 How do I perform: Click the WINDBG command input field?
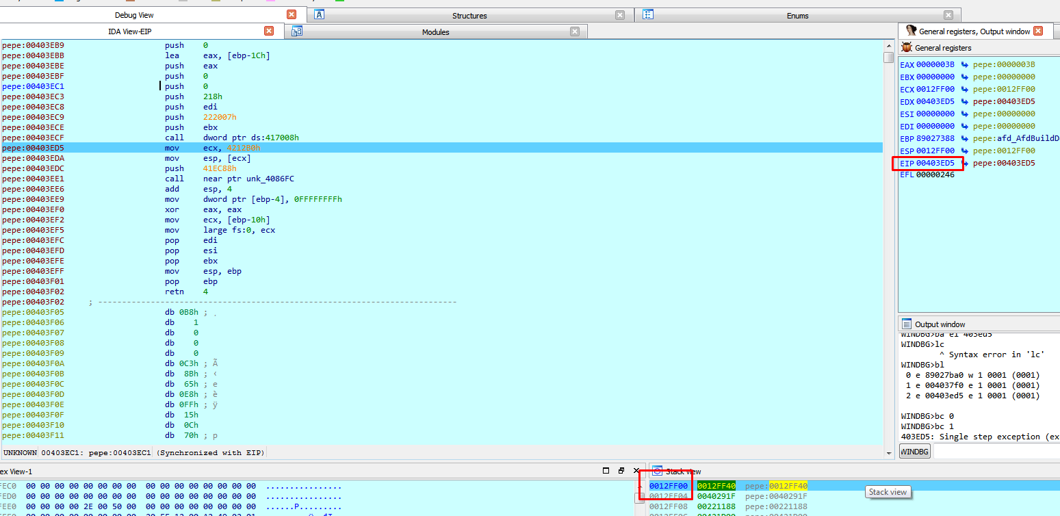coord(996,452)
